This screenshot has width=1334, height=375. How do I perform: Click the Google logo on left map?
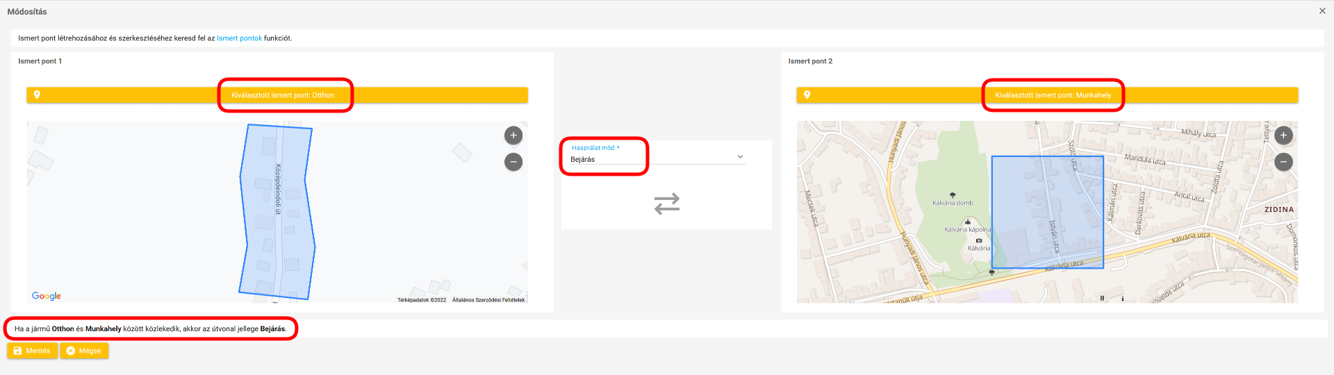[x=47, y=296]
